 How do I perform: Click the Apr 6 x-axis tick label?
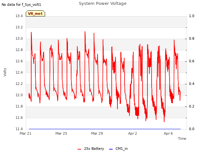click(x=168, y=133)
